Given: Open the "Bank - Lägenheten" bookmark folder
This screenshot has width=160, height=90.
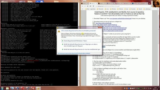Looking at the screenshot, I should pos(90,9).
